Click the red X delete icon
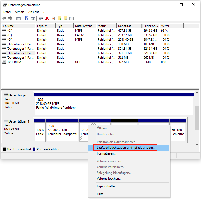Screen dimensions: 201x199 click(x=47, y=18)
